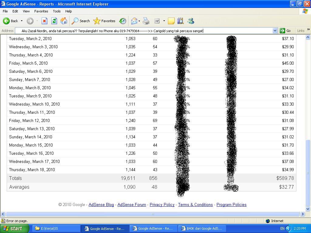The height and width of the screenshot is (233, 311).
Task: Click the Forward arrow icon
Action: tap(30, 21)
